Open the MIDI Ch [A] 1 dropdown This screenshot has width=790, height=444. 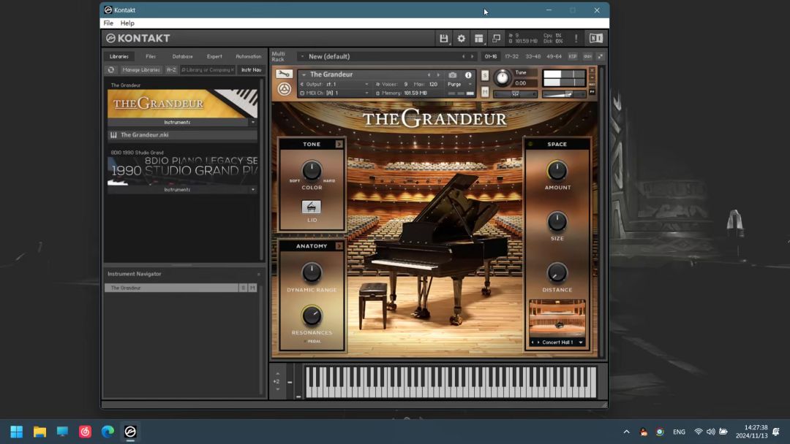point(366,93)
